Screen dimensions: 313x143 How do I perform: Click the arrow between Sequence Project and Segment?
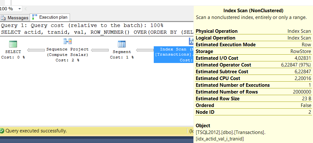click(x=100, y=50)
